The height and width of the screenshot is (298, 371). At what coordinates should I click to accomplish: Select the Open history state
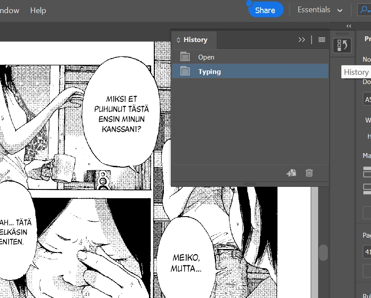click(x=250, y=57)
